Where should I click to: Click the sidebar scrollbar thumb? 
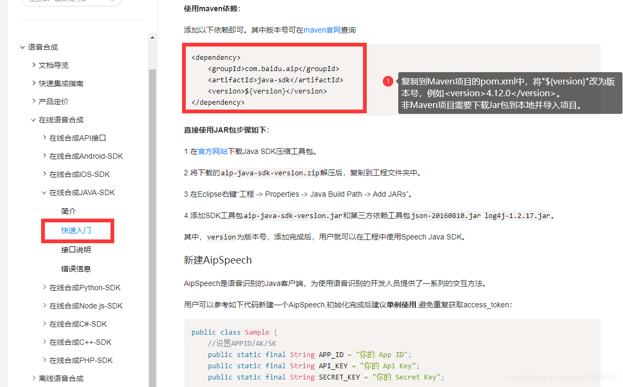coord(152,228)
